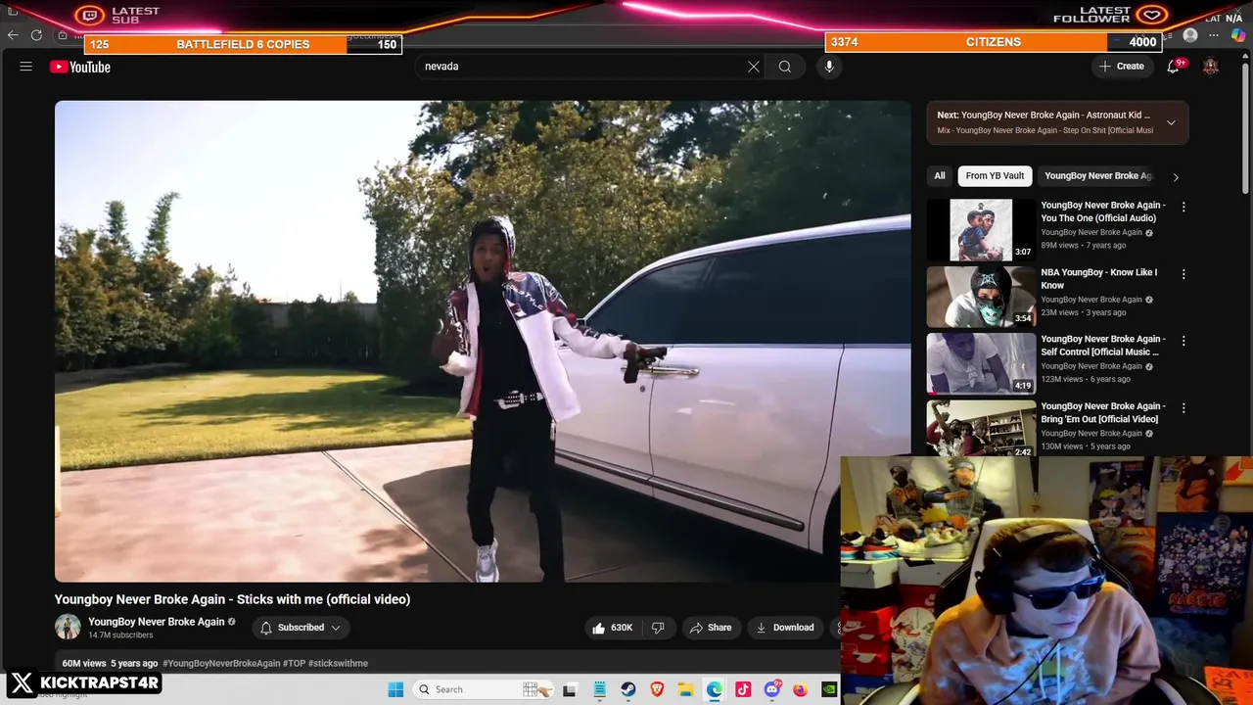Open options for You The One video
The height and width of the screenshot is (705, 1253).
click(x=1183, y=207)
